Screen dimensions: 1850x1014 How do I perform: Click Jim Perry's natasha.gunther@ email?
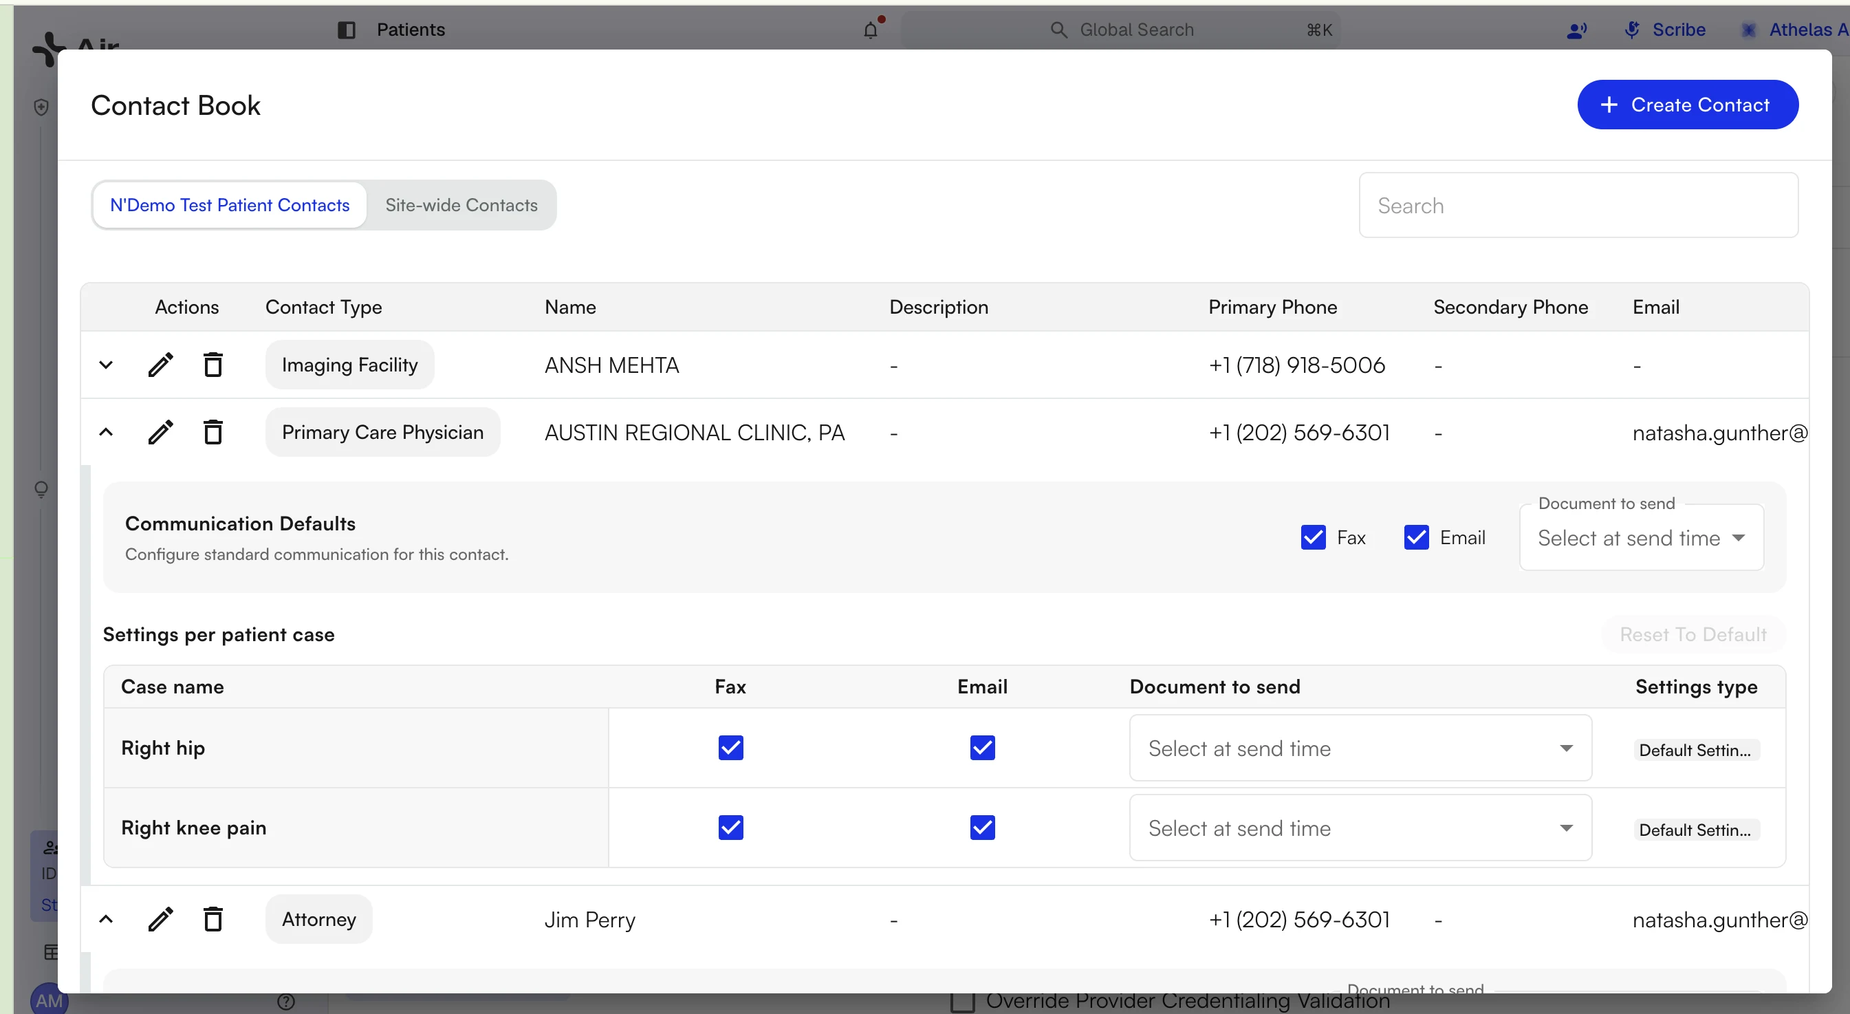pos(1720,919)
